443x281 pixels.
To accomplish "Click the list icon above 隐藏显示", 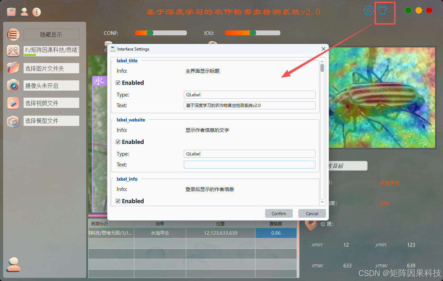I will 13,35.
